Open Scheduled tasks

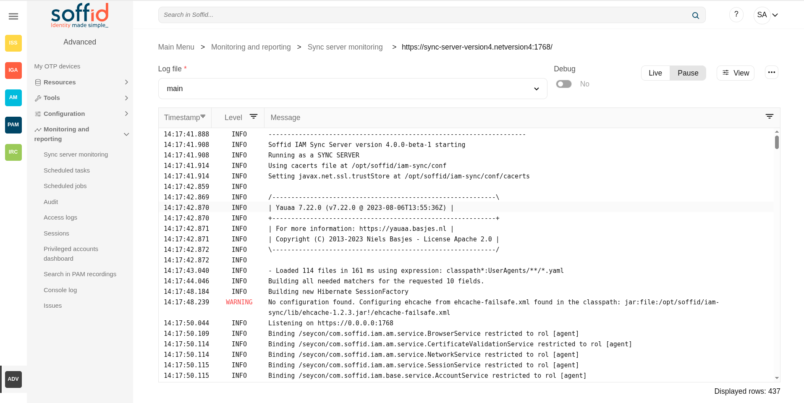(x=67, y=170)
